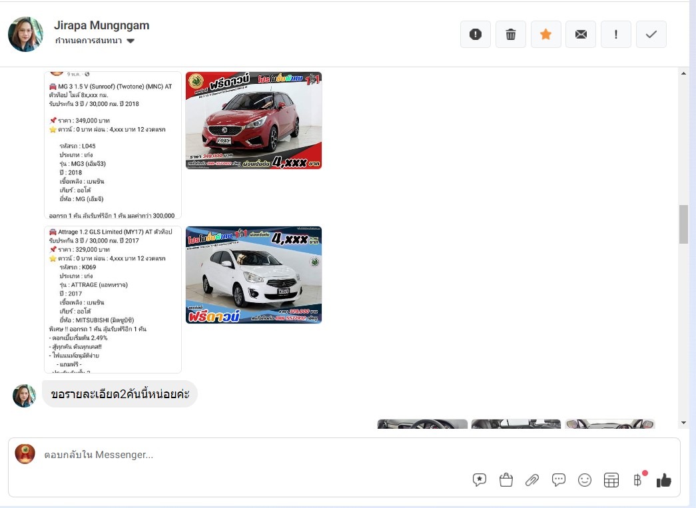Click the envelope mark-as-unread icon

point(581,35)
